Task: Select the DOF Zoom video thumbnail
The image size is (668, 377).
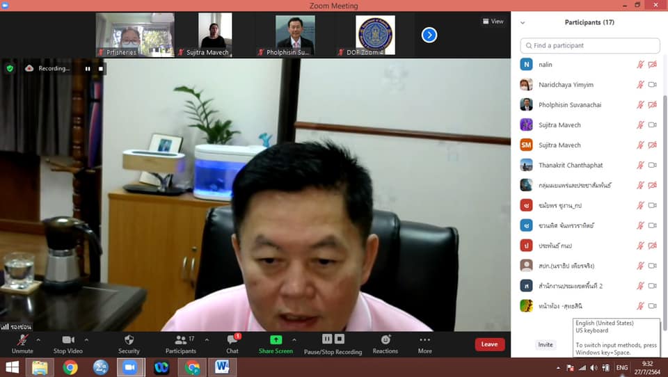Action: (375, 35)
